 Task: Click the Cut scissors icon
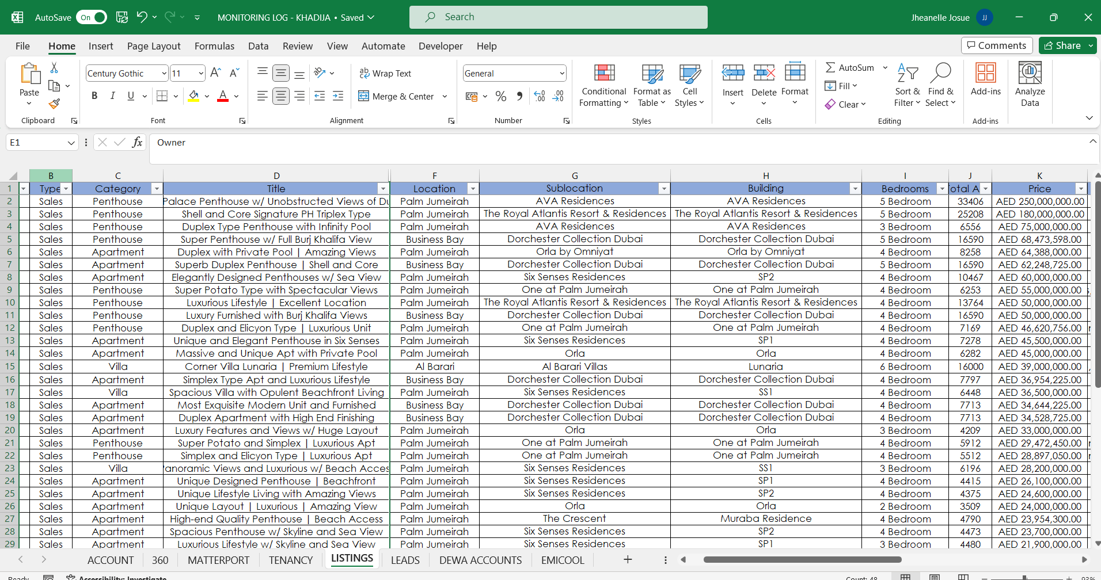(x=54, y=68)
